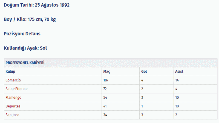Image resolution: width=219 pixels, height=123 pixels.
Task: Click Deportes' 41 matches cell
Action: coord(120,106)
